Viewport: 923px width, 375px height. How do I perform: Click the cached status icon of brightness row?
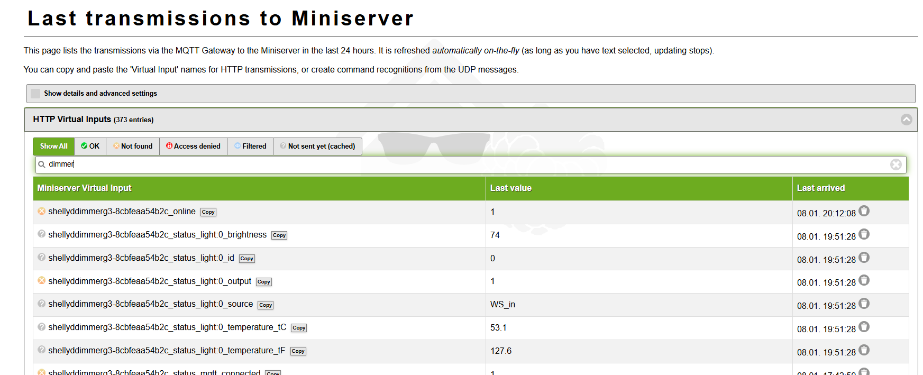(41, 234)
